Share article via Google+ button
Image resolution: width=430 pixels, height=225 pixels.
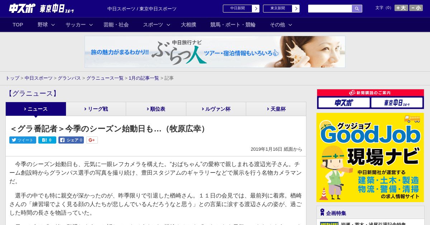(x=92, y=140)
